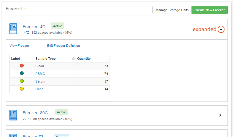Viewport: 234px width, 137px height.
Task: Open the Urine sample type link
Action: point(40,89)
